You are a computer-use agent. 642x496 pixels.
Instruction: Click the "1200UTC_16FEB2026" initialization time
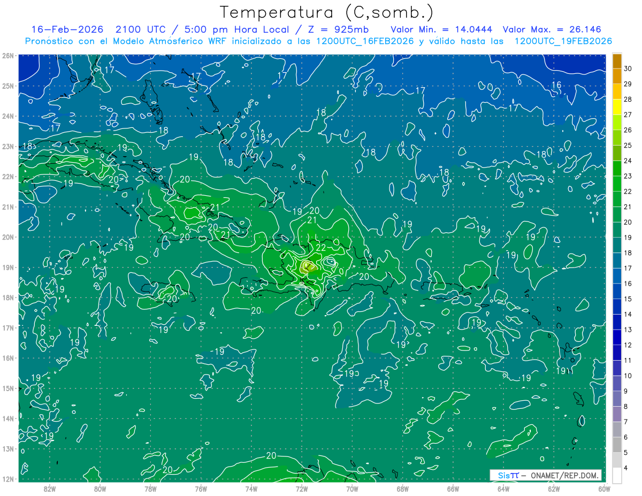(x=364, y=41)
